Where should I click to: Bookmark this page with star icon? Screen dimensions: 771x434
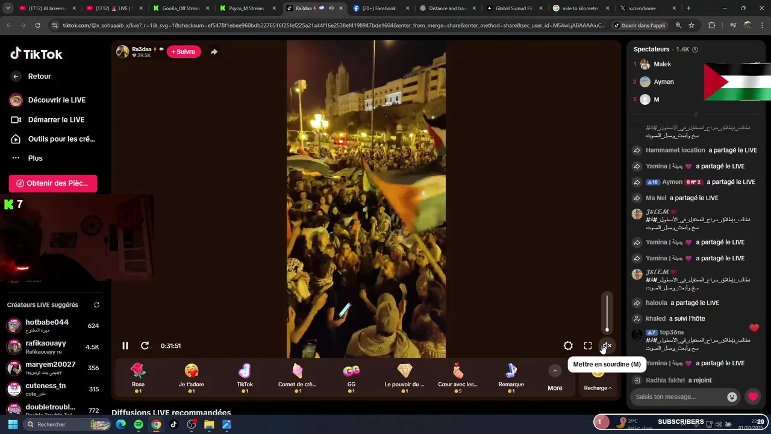tap(691, 25)
